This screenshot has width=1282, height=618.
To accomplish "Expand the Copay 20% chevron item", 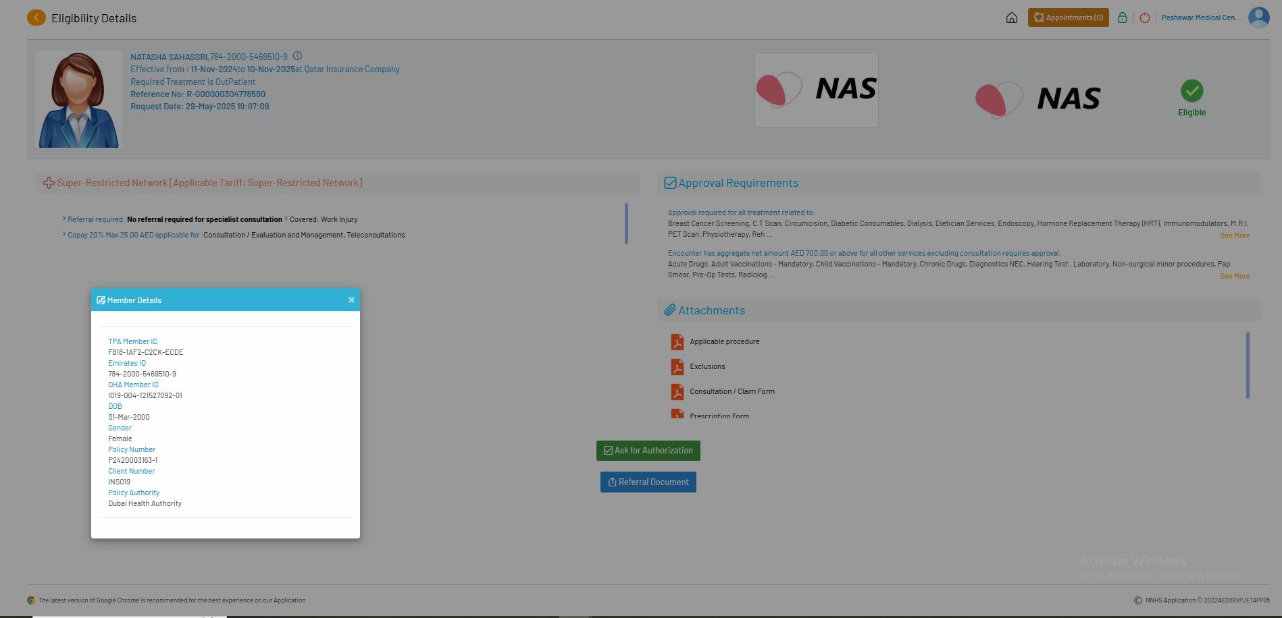I will [64, 235].
